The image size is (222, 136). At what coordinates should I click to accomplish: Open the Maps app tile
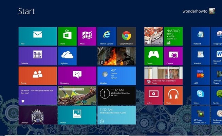point(87,36)
